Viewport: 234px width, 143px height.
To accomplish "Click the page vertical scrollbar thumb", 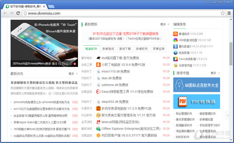I will (x=231, y=54).
